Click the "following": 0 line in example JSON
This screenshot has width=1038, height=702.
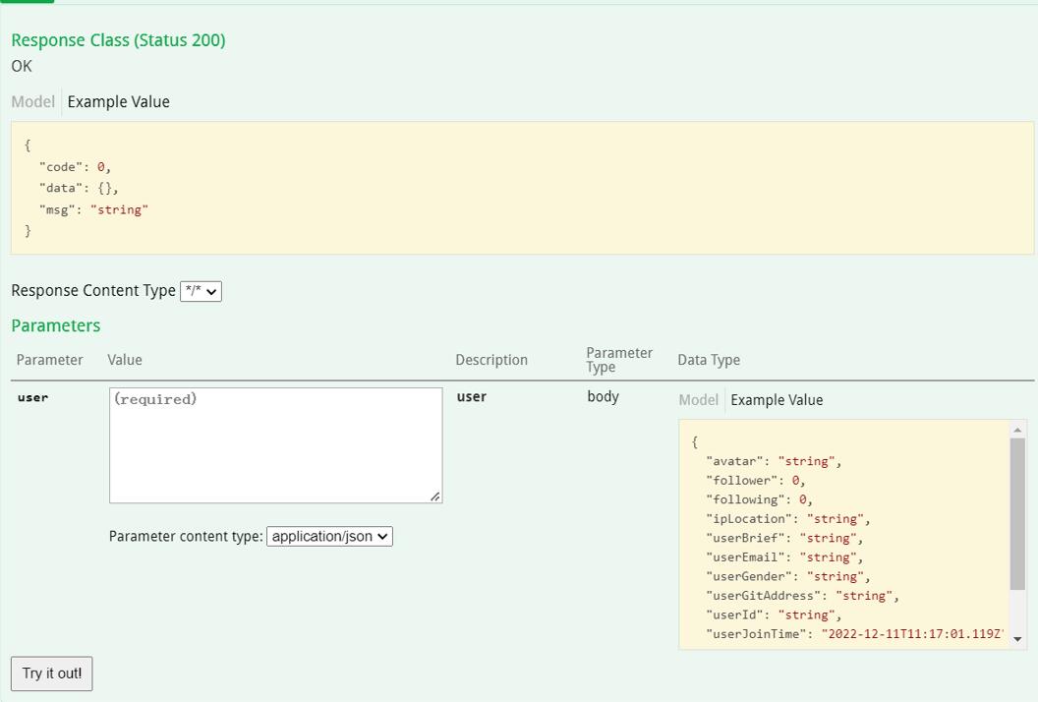tap(759, 499)
